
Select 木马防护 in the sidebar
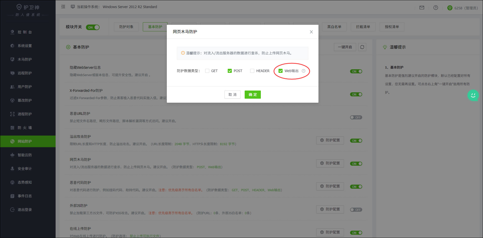[x=25, y=59]
